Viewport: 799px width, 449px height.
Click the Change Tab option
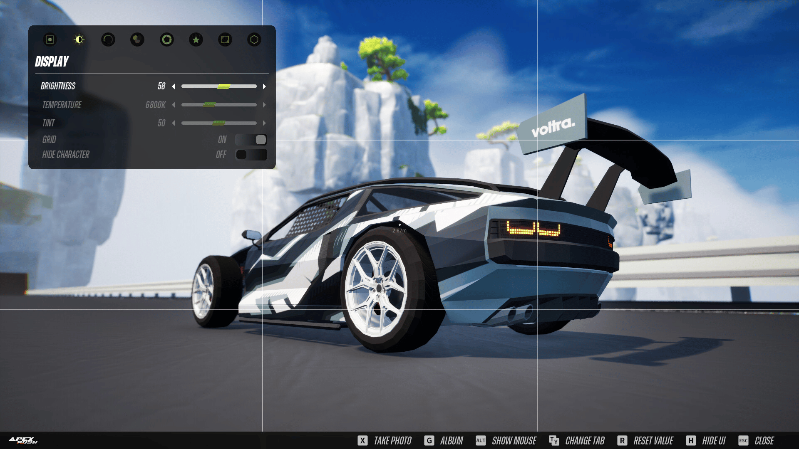pos(577,441)
